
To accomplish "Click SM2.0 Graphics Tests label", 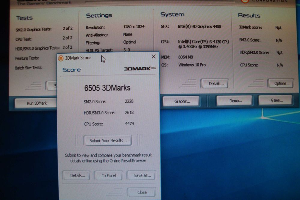I will pos(34,29).
